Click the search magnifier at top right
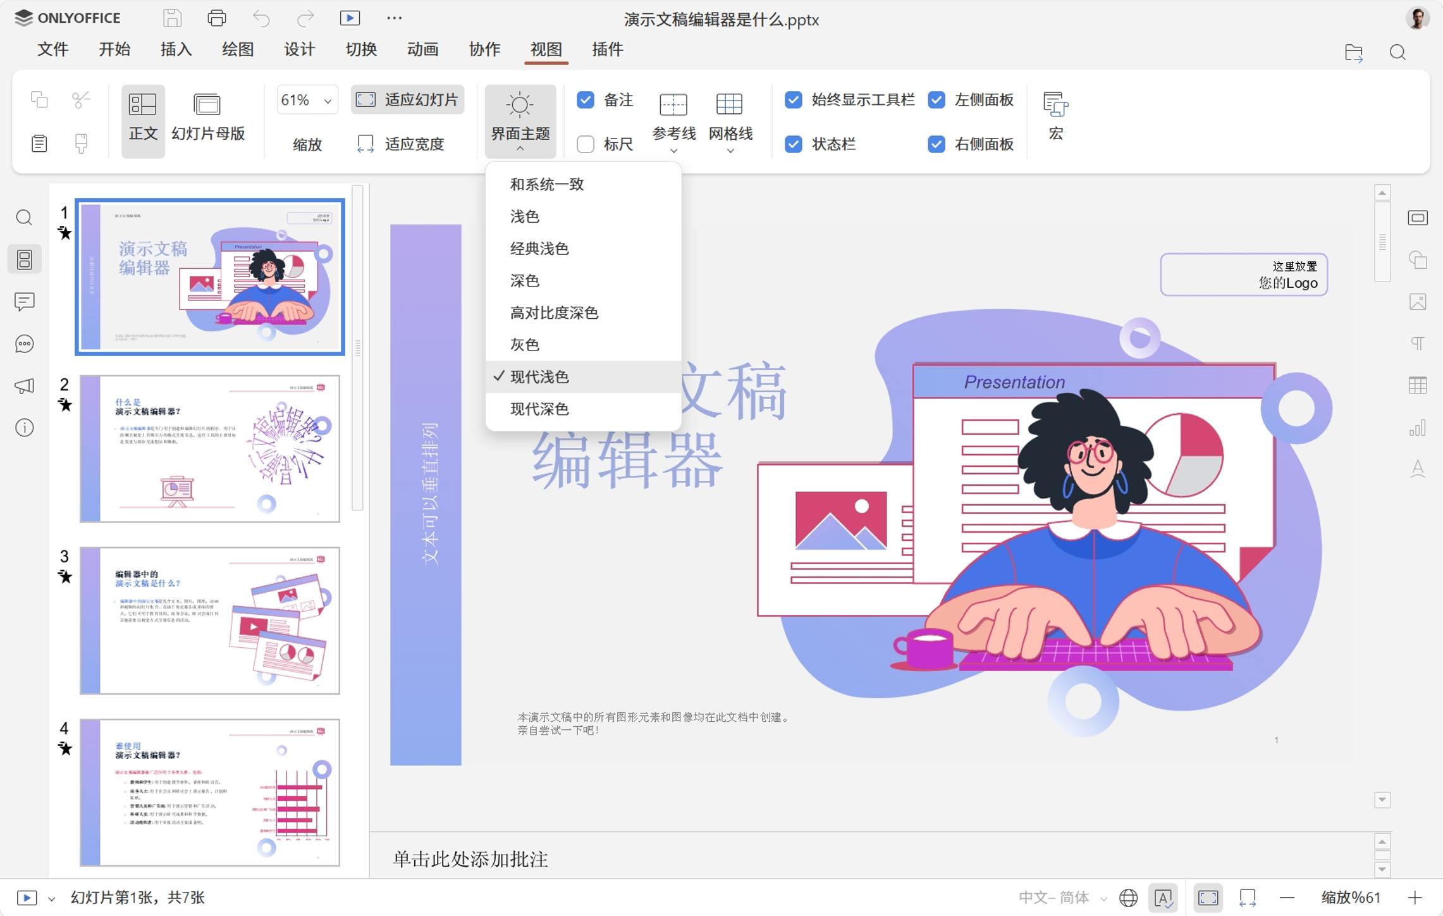 click(1397, 53)
